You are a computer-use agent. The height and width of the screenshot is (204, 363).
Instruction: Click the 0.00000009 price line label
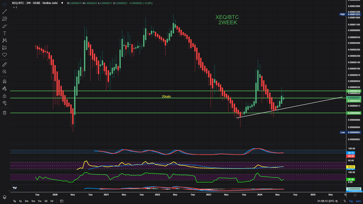click(354, 113)
